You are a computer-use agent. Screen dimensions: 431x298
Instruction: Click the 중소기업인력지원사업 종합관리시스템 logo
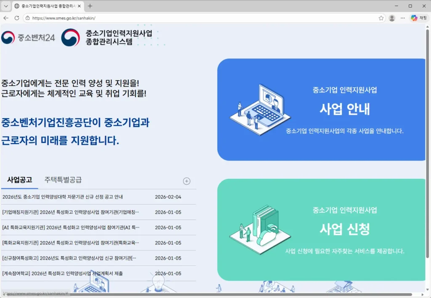coord(107,38)
